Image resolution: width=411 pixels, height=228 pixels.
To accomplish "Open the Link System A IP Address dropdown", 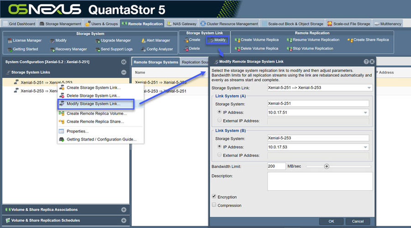I will click(365, 112).
